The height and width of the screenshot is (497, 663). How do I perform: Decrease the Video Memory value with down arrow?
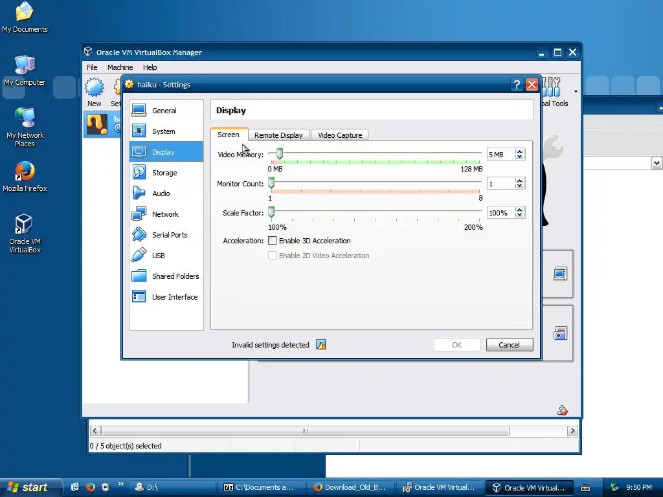520,157
